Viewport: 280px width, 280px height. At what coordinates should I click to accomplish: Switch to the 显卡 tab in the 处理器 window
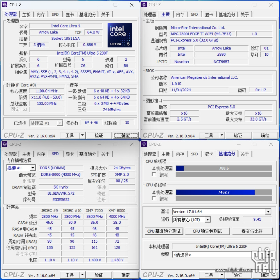[x=70, y=15]
